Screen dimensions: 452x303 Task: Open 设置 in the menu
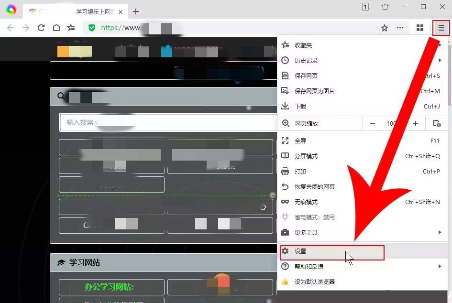pos(362,251)
